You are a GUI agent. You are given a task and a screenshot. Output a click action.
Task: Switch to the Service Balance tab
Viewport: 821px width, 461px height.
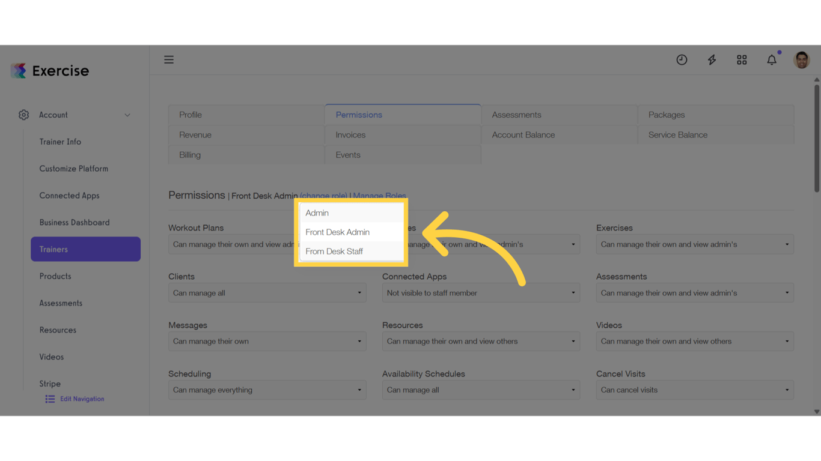click(x=716, y=135)
